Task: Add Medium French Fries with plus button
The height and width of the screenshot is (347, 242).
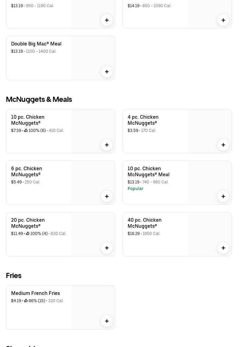Action: 107,321
